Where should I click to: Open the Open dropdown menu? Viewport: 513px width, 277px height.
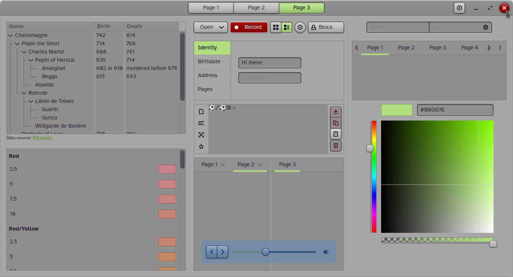point(211,27)
